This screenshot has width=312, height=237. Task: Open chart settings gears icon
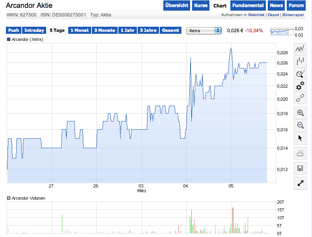(300, 86)
